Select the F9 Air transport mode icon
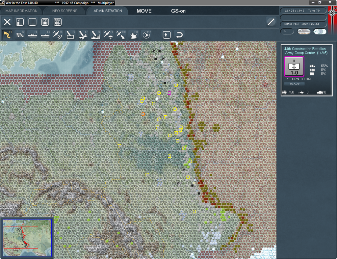Screen dimensions: 337x259 pos(108,35)
